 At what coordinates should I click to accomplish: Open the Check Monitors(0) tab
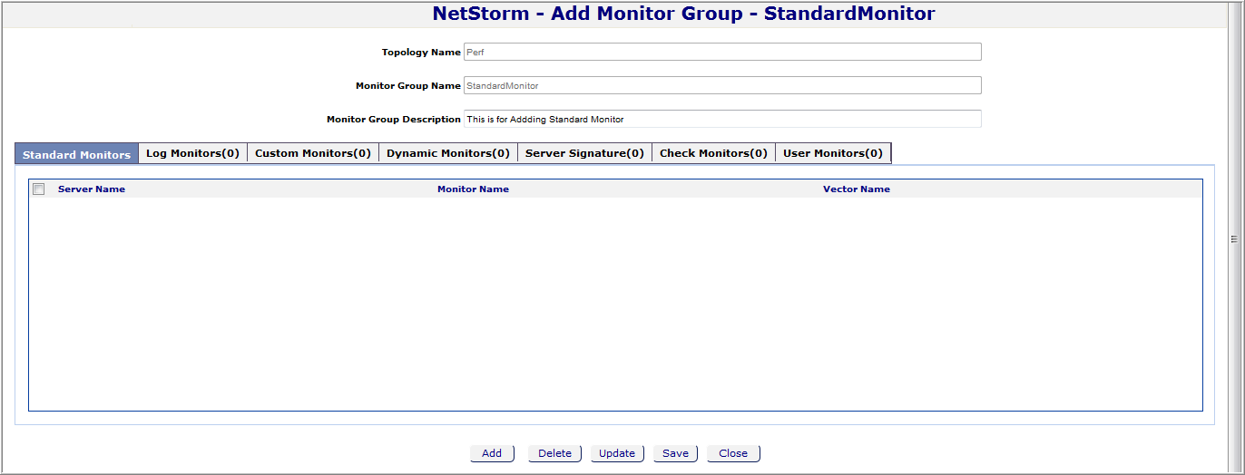click(x=713, y=153)
